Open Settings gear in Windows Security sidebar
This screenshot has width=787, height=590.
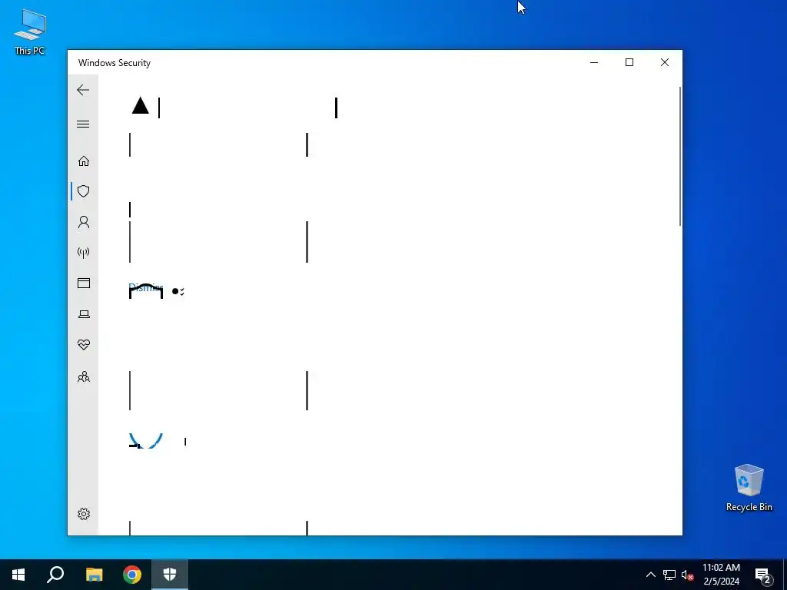[x=84, y=514]
